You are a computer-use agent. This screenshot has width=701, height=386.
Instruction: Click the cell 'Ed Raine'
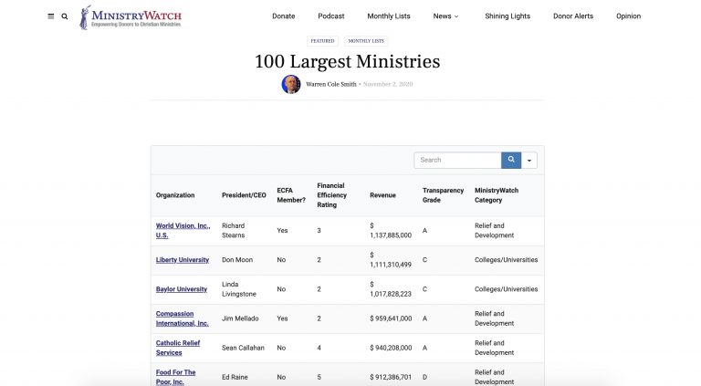(x=235, y=377)
